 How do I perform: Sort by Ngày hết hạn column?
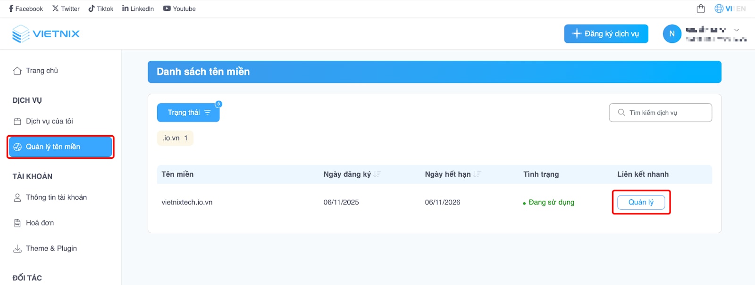(477, 174)
